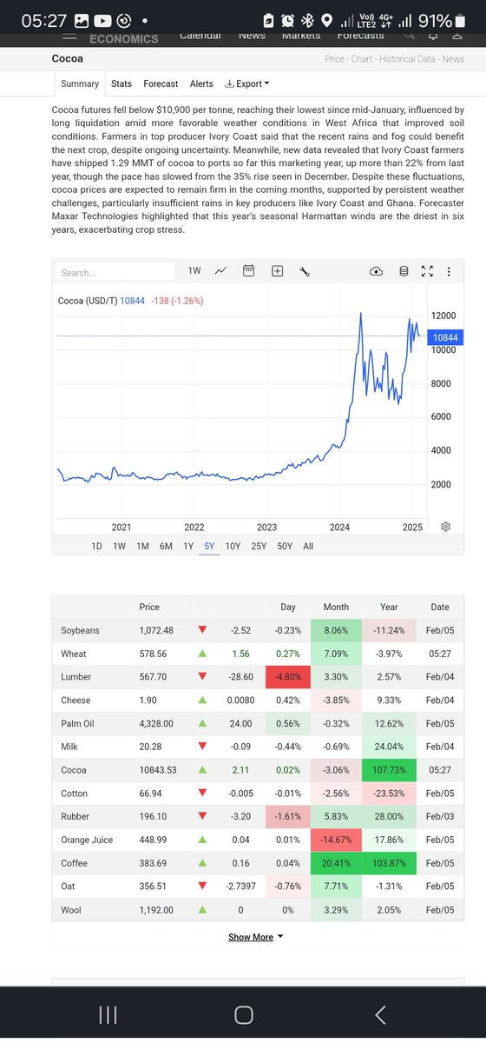
Task: Open the hamburger menu beside the Economics logo
Action: click(69, 37)
